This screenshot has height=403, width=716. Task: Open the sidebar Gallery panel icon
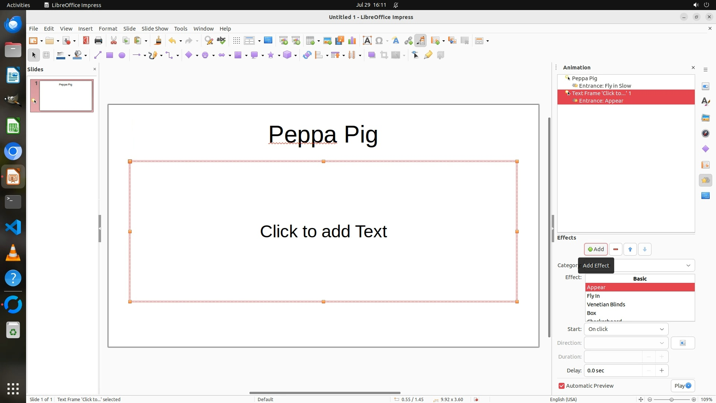coord(705,118)
